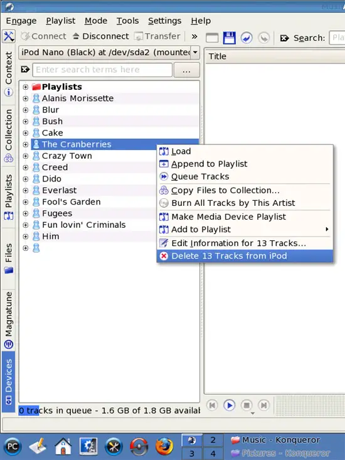Viewport: 345px width, 460px height.
Task: Expand the Everlast artist node
Action: click(26, 190)
